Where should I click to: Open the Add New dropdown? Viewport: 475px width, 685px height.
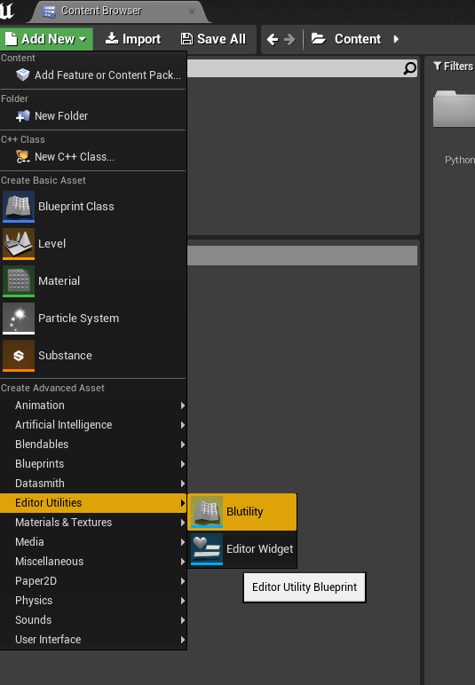click(x=46, y=39)
